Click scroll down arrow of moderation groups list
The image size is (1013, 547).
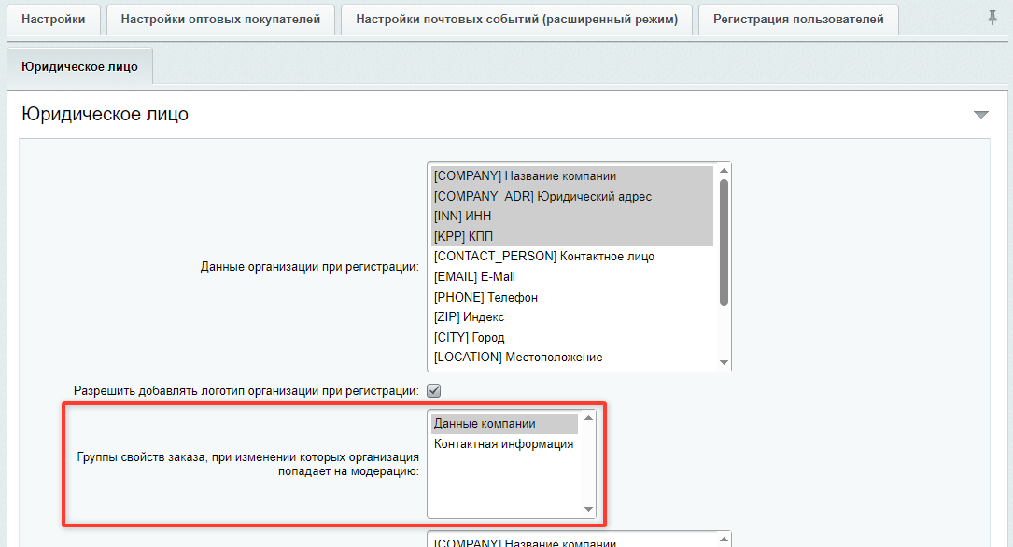coord(588,509)
